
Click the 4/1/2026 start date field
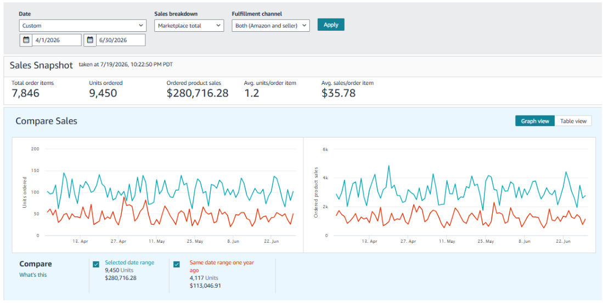point(57,40)
